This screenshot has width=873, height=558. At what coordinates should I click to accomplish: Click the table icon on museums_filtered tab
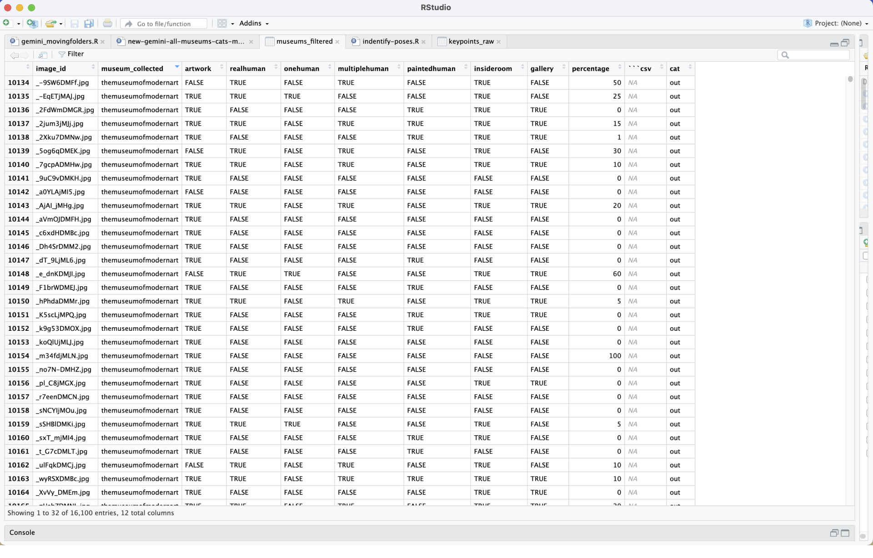coord(270,42)
